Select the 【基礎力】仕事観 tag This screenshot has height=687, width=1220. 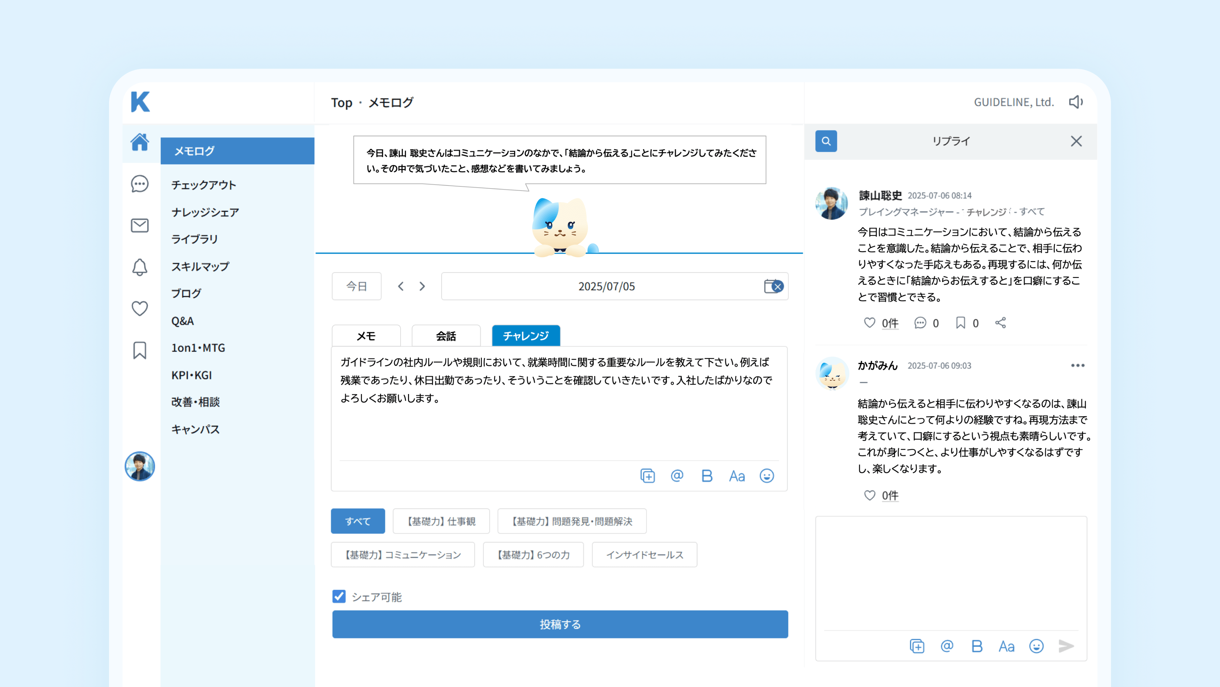click(441, 521)
